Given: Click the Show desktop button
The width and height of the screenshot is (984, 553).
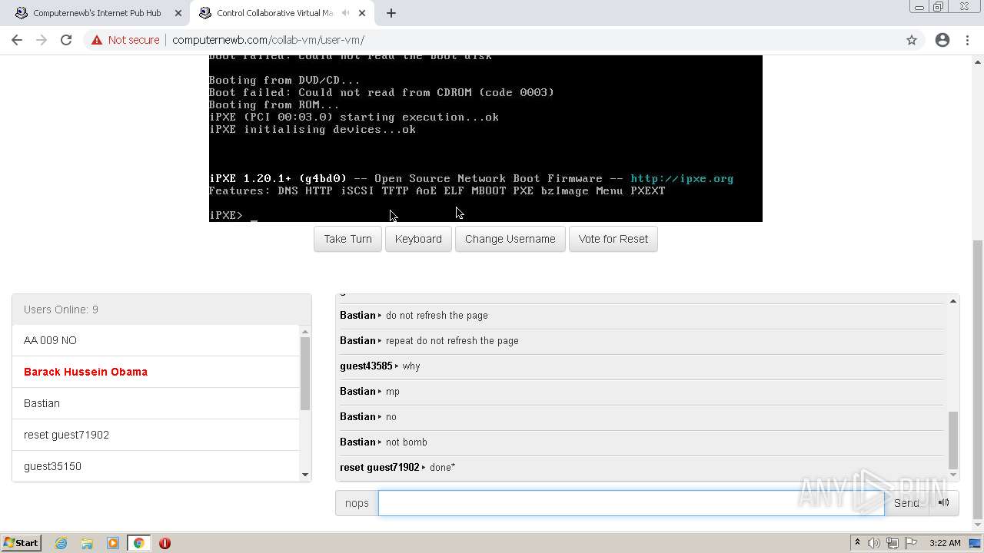Looking at the screenshot, I should [x=976, y=543].
